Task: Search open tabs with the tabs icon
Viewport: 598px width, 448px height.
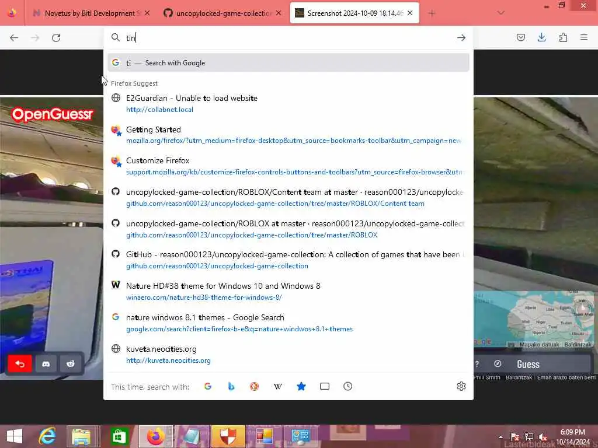Action: (325, 386)
